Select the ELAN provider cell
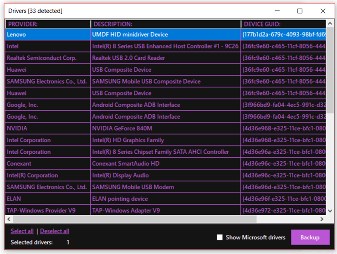The height and width of the screenshot is (254, 337). [x=48, y=199]
